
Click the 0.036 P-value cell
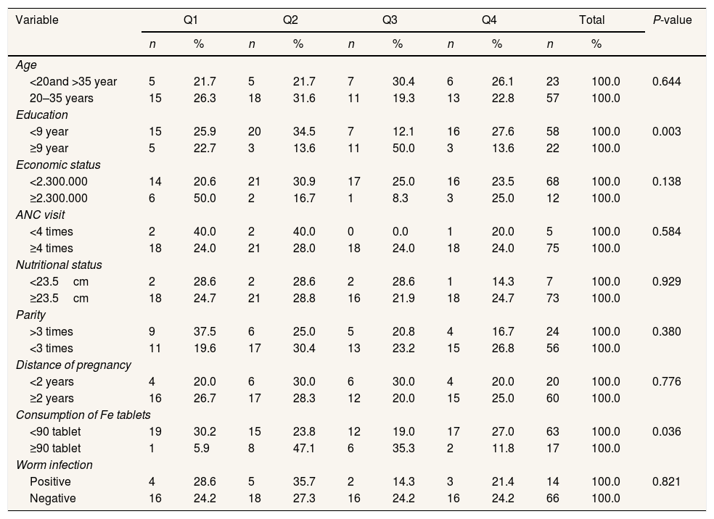pyautogui.click(x=666, y=431)
